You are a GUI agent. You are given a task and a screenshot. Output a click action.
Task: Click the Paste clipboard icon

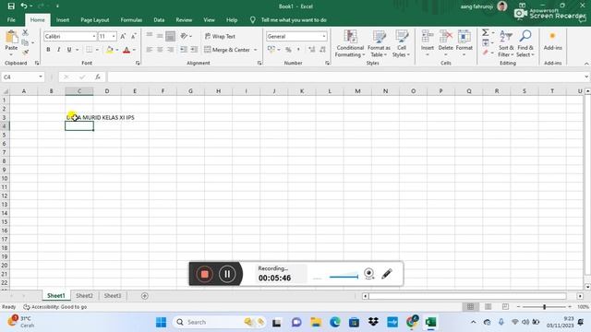[x=11, y=37]
